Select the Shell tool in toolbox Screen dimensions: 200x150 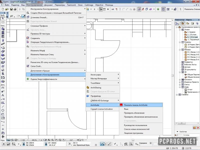click(x=3, y=59)
